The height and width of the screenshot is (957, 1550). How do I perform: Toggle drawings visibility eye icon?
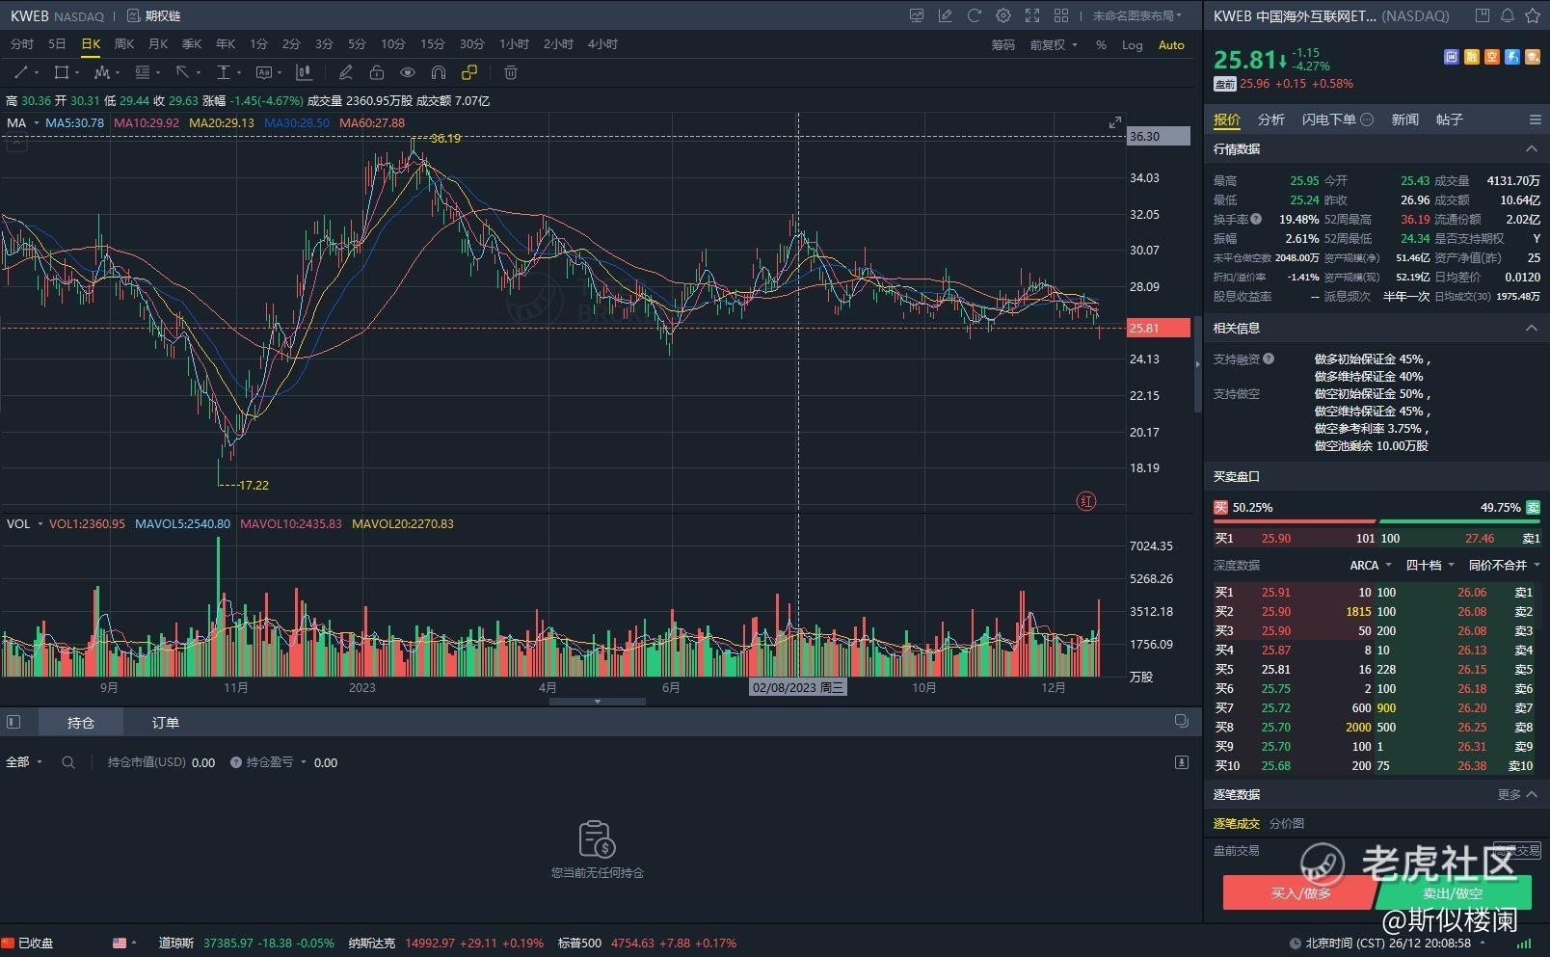pyautogui.click(x=408, y=72)
